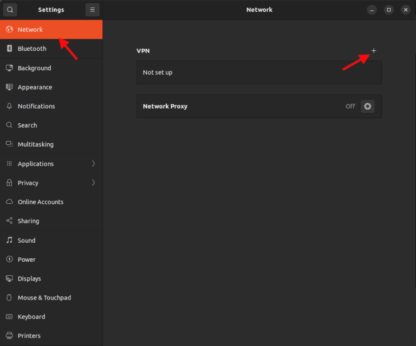The image size is (416, 346).
Task: Select Network in the sidebar
Action: 30,30
